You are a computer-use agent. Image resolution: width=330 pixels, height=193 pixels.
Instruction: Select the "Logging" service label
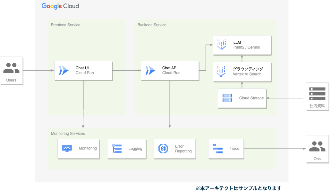(135, 149)
